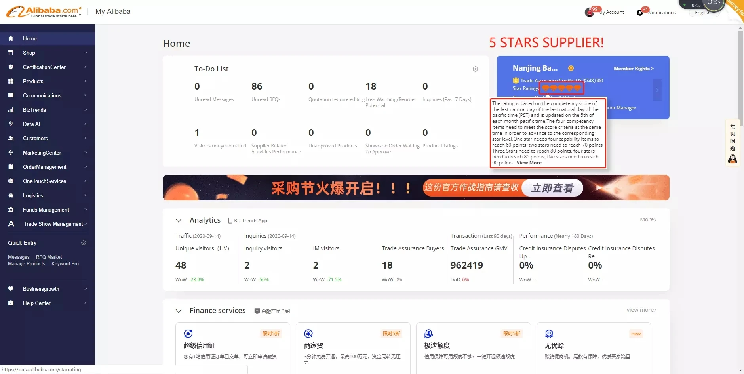
Task: Open Trade Show Management menu
Action: (x=48, y=224)
